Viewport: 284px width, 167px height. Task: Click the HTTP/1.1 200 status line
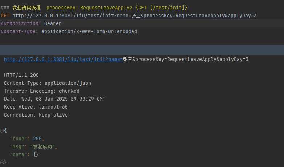click(x=21, y=75)
